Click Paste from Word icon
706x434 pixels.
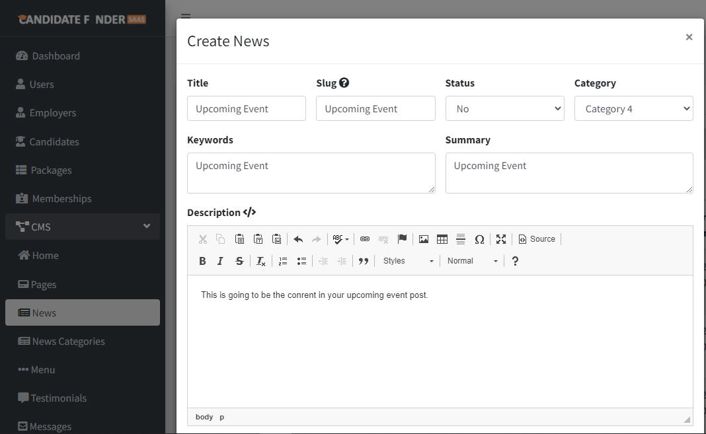(277, 239)
